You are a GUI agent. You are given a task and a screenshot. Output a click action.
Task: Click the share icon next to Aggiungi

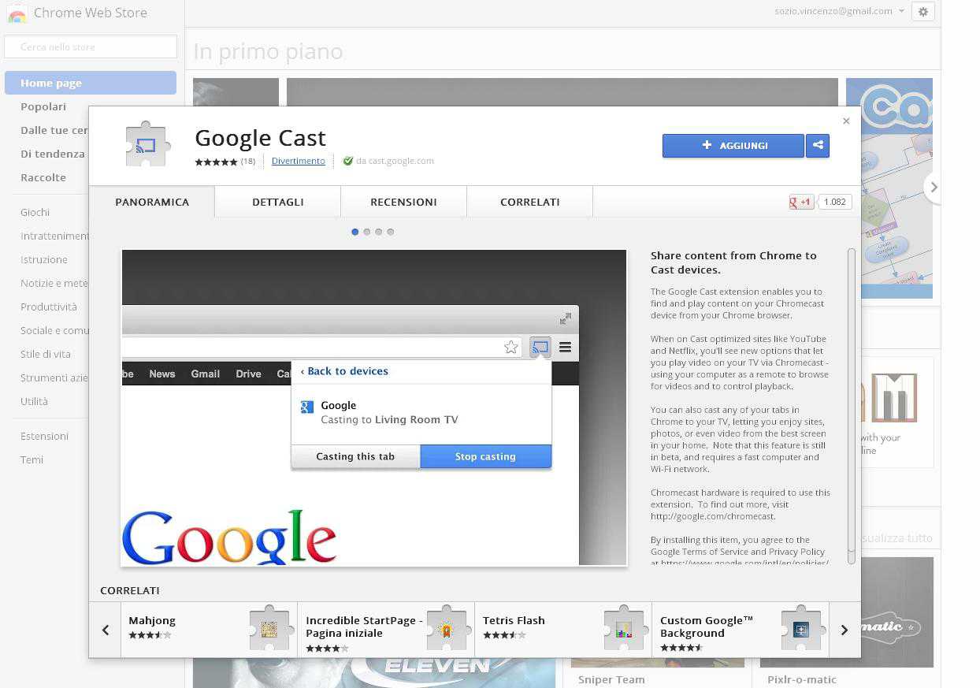(x=818, y=146)
